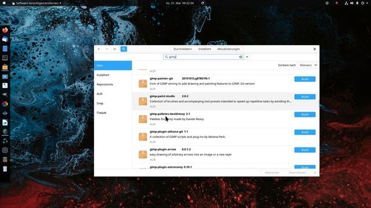Open the Software hinzufügen/entfernen app menu
Screen dimensions: 371x208
coord(37,3)
